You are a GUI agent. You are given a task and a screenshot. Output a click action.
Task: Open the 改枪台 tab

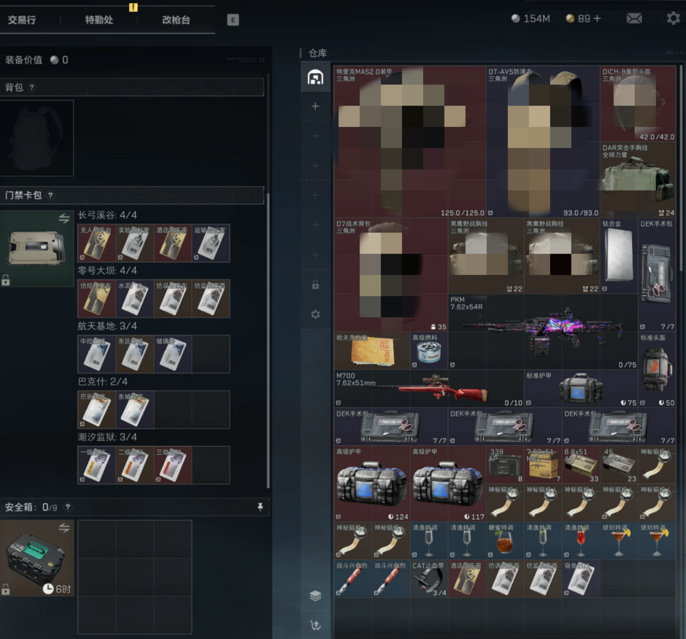(176, 20)
